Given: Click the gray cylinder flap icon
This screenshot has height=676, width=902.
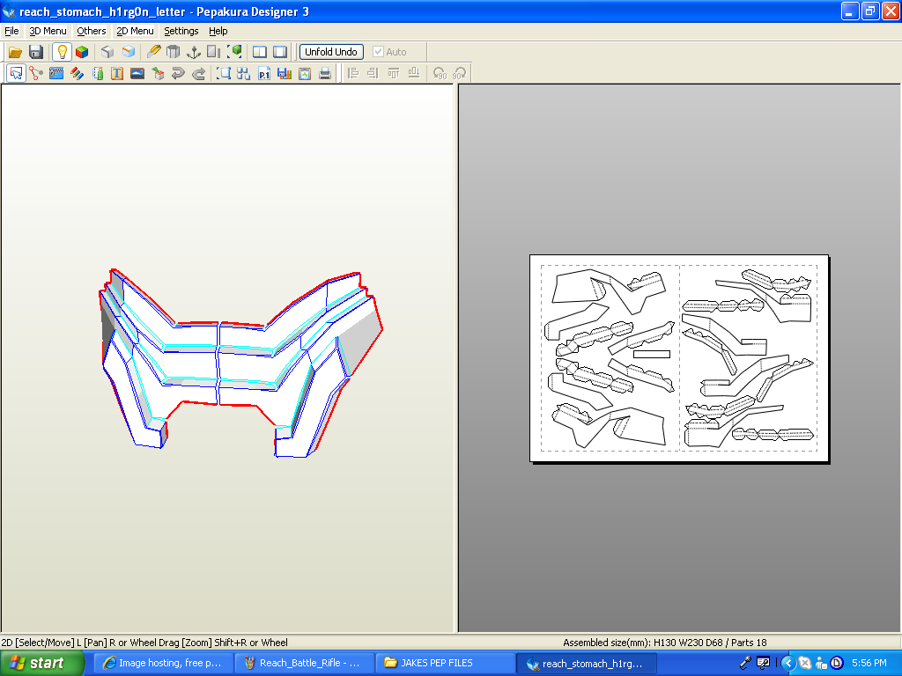Looking at the screenshot, I should pos(174,52).
